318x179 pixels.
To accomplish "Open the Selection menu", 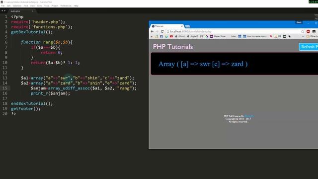I will [x=17, y=5].
